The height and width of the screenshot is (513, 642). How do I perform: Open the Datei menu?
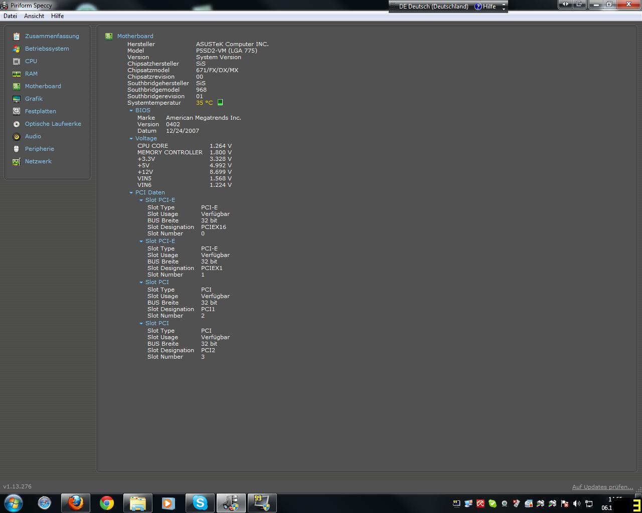click(x=10, y=16)
